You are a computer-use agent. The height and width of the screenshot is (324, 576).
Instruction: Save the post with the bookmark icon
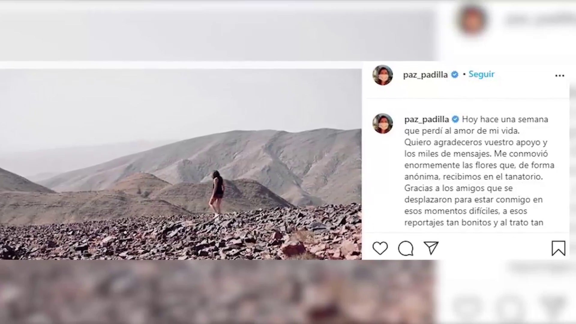(x=558, y=248)
